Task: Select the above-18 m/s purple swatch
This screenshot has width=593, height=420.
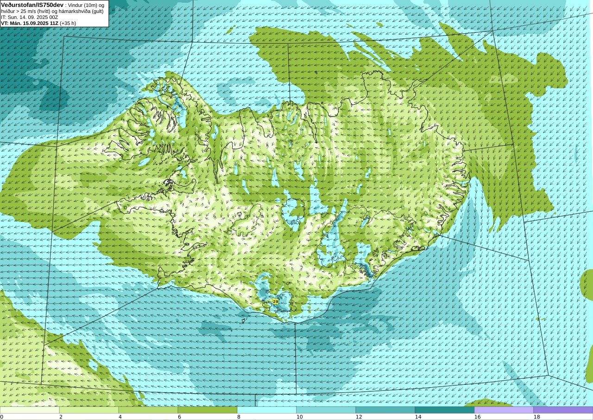Action: 563,410
